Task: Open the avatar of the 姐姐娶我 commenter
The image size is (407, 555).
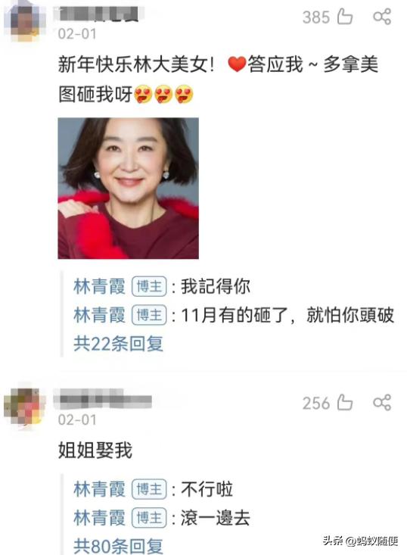Action: (x=25, y=407)
